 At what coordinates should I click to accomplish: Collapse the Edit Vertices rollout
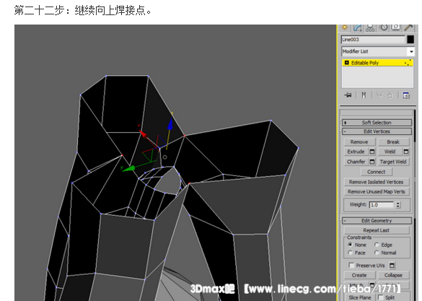click(x=377, y=131)
